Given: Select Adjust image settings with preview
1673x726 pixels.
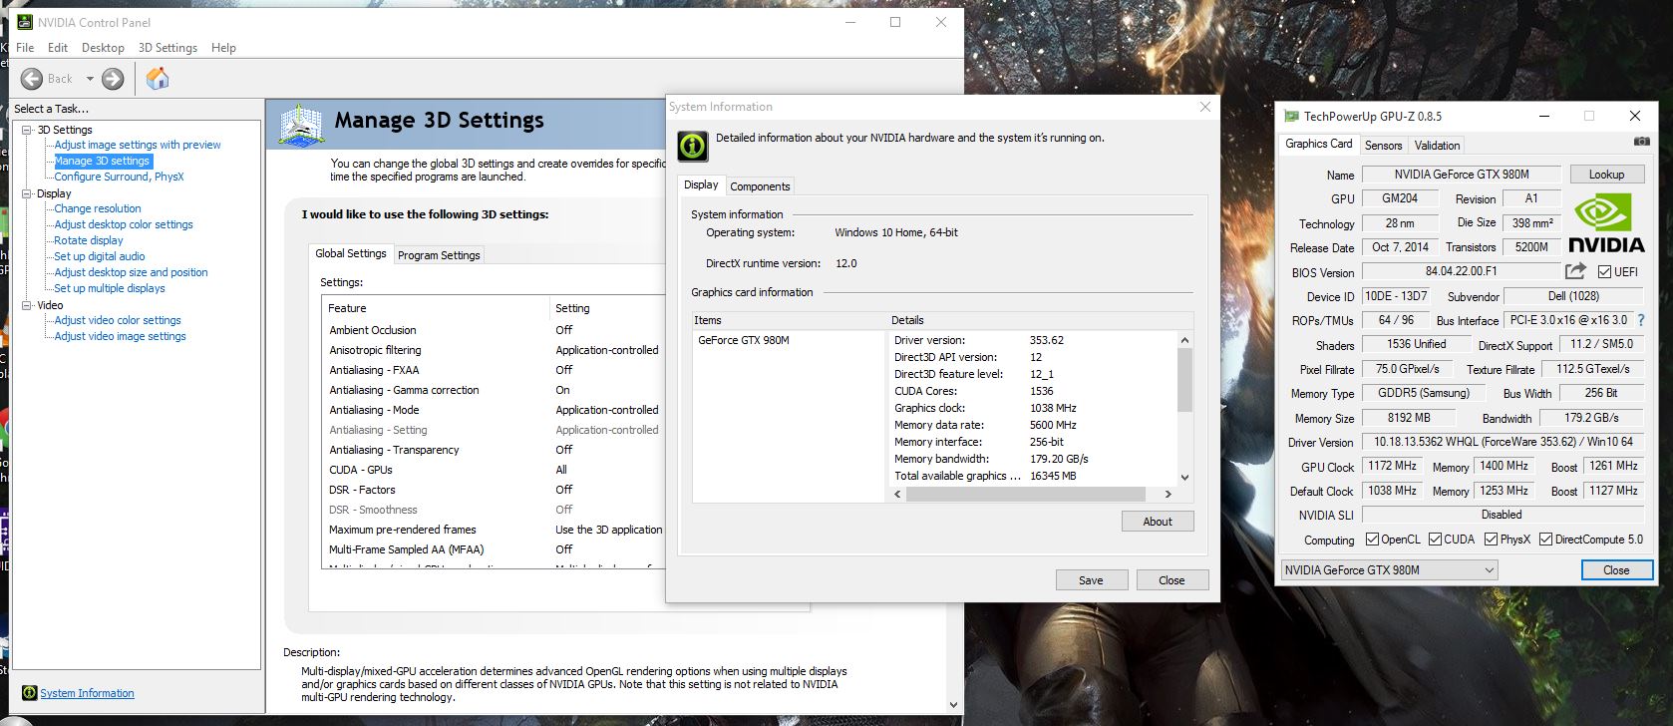Looking at the screenshot, I should [x=138, y=145].
